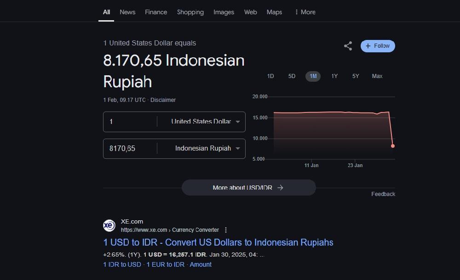This screenshot has width=460, height=280.
Task: Click More about USD/IDR button
Action: (248, 188)
